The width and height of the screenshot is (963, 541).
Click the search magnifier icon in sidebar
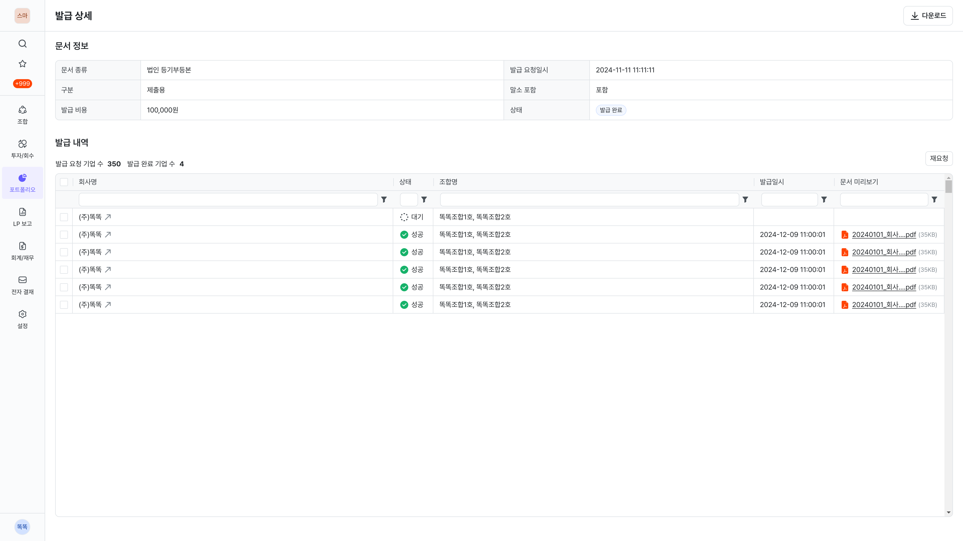[x=22, y=44]
